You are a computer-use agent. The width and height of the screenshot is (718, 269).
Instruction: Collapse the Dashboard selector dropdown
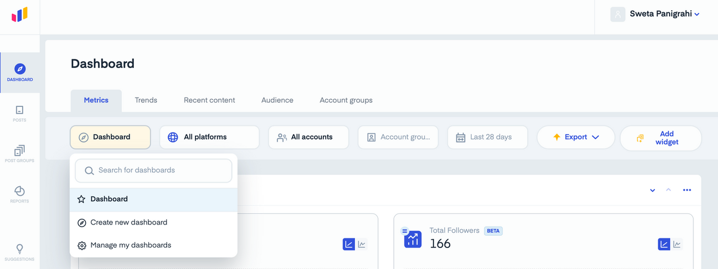[110, 137]
